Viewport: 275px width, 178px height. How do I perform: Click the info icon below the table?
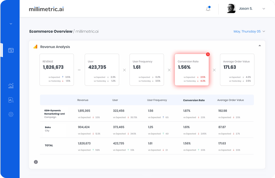(36, 162)
